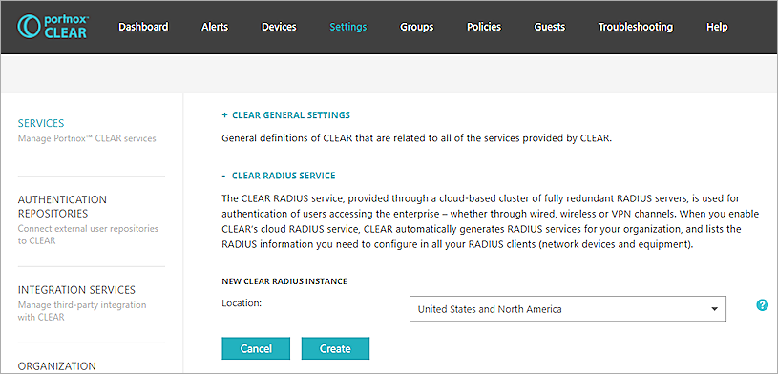The width and height of the screenshot is (778, 374).
Task: Navigate to Policies
Action: click(x=484, y=27)
